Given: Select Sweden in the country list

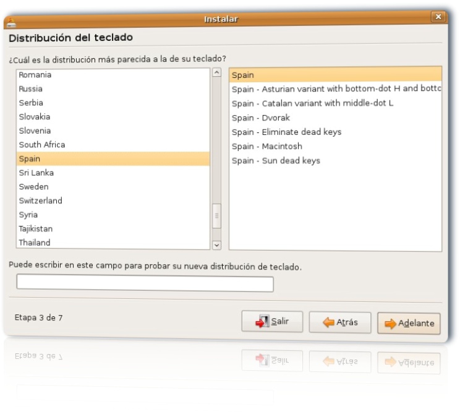Looking at the screenshot, I should (x=33, y=186).
